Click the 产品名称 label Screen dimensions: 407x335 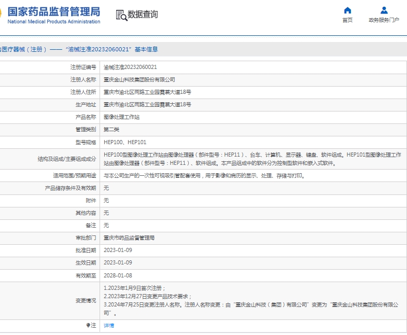pos(86,117)
